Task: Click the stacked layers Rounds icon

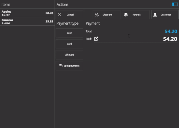Action: tap(126, 15)
